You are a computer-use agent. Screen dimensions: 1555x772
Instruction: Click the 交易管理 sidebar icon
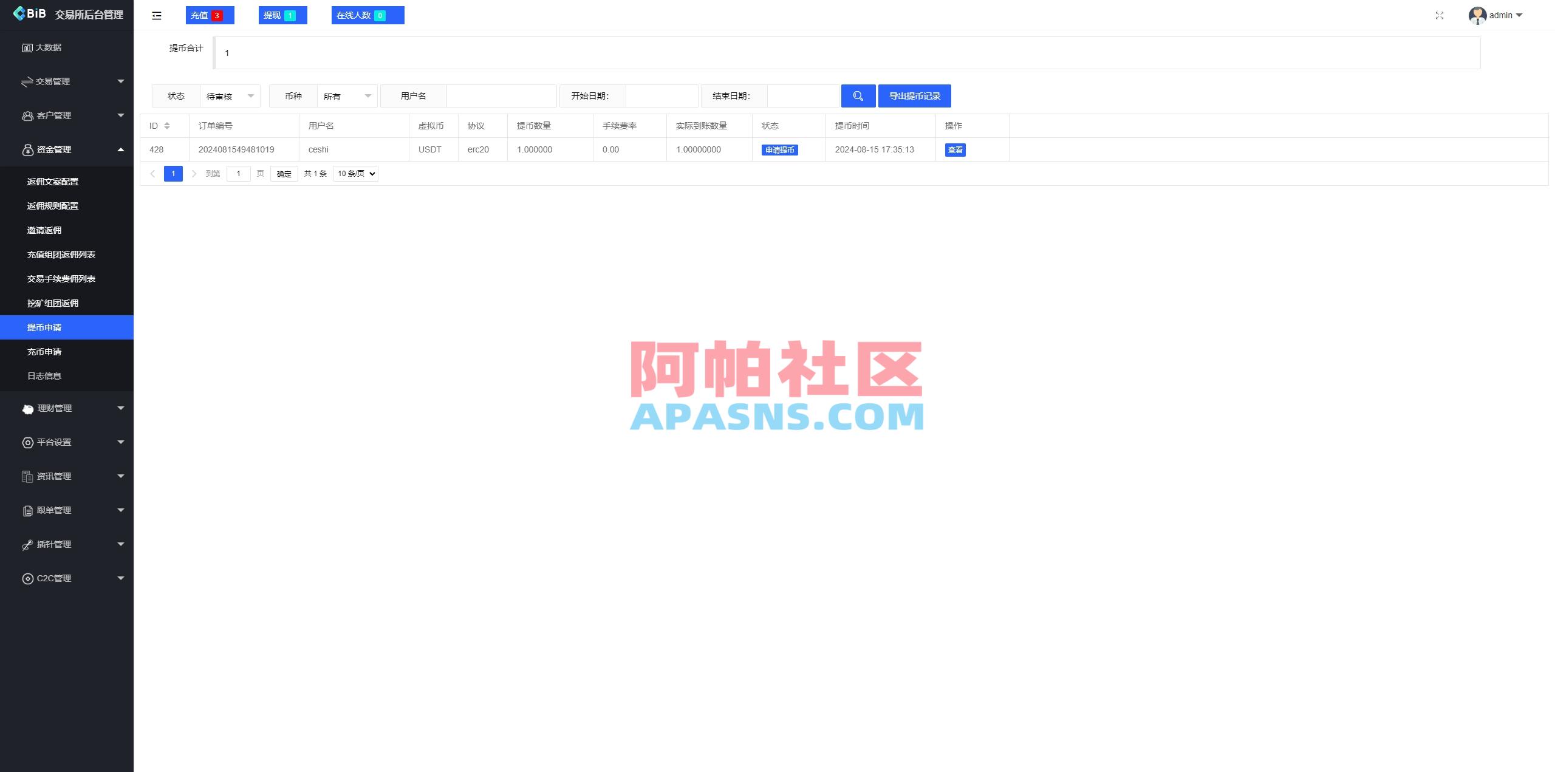pos(27,81)
